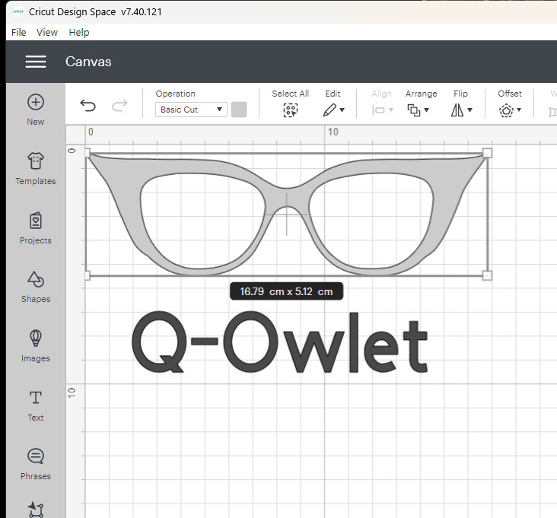Select the Text tool

click(36, 398)
